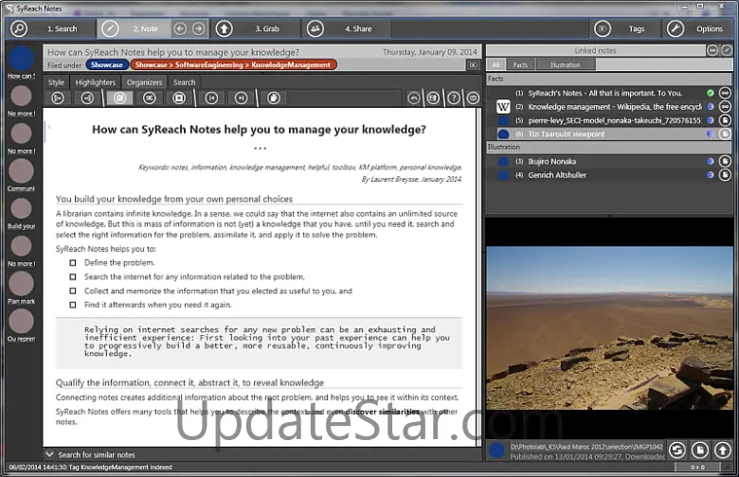This screenshot has height=477, width=739.
Task: Click the link icon on SyReach's Notes row
Action: tap(725, 93)
